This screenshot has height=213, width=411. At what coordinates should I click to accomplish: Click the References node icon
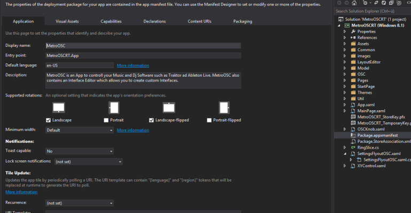353,38
